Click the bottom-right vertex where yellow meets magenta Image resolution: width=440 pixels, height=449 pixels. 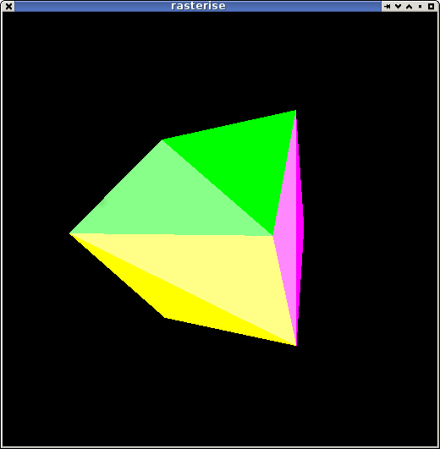pos(296,346)
